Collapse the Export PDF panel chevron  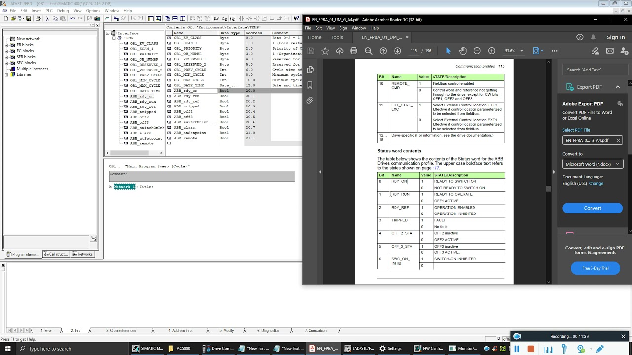pyautogui.click(x=618, y=87)
